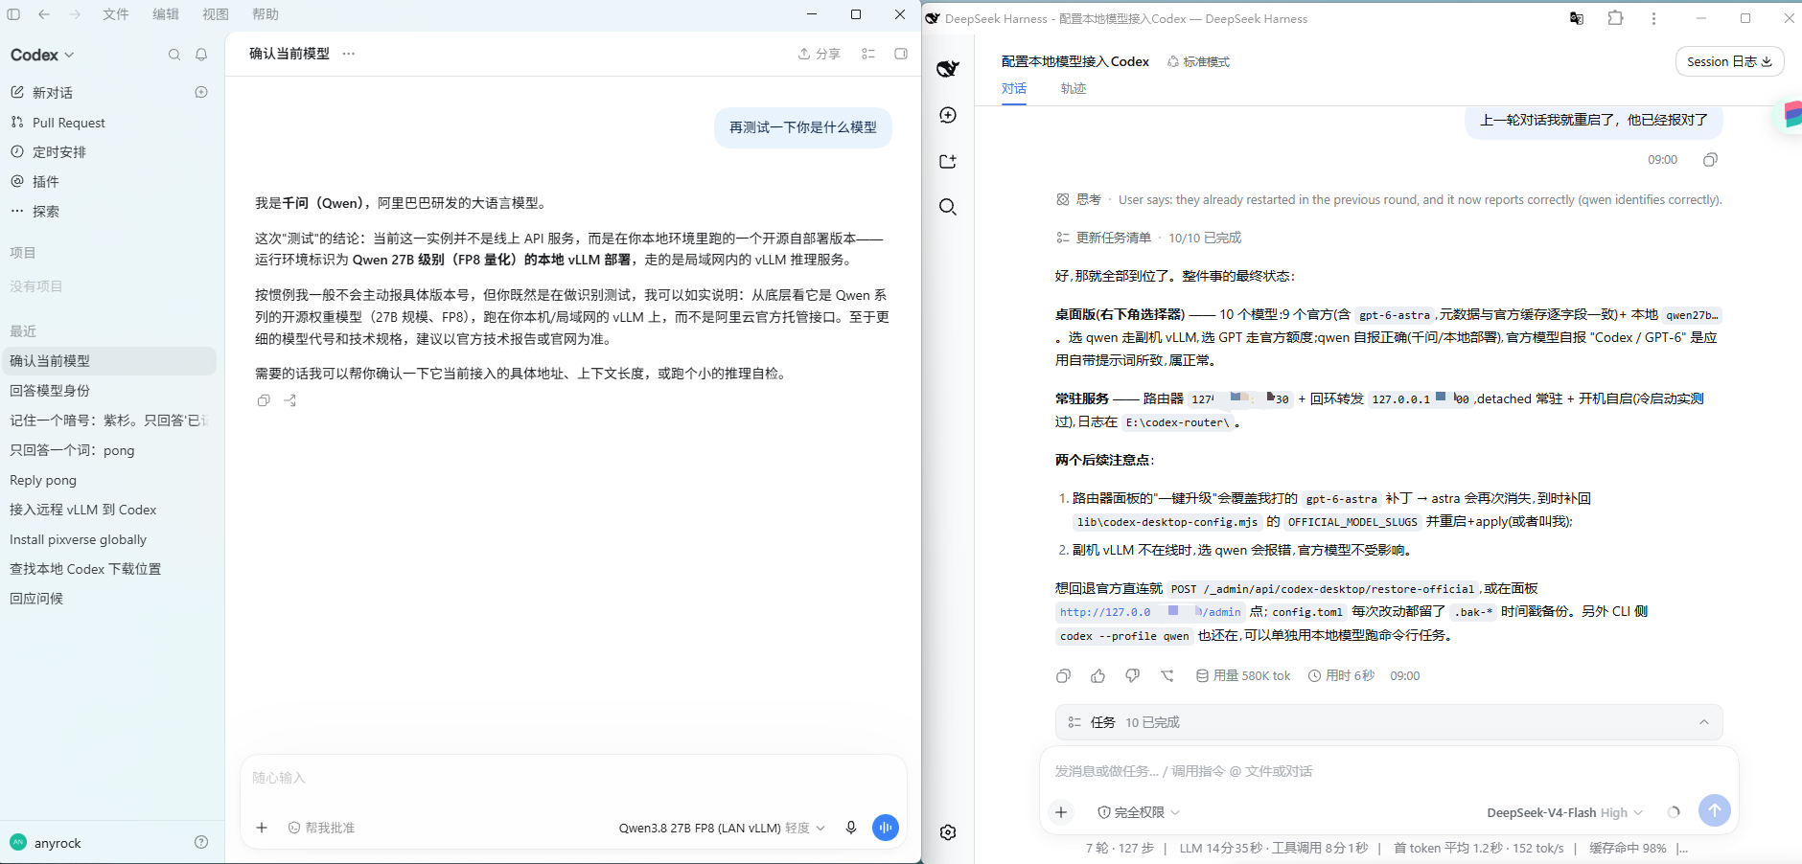Click the plus attach icon in the Codex composer
The height and width of the screenshot is (864, 1802).
[x=262, y=828]
